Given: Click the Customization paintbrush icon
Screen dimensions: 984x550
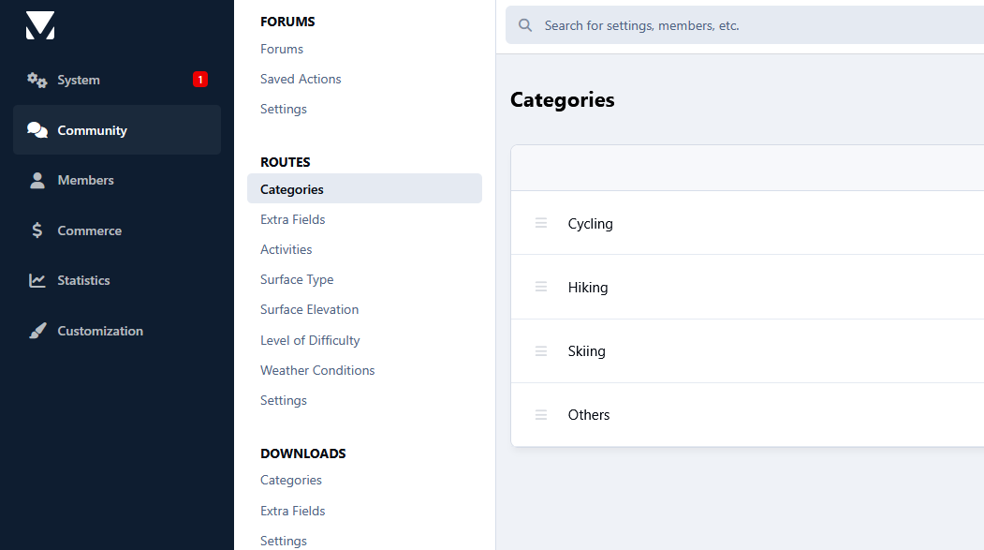Looking at the screenshot, I should [x=37, y=330].
